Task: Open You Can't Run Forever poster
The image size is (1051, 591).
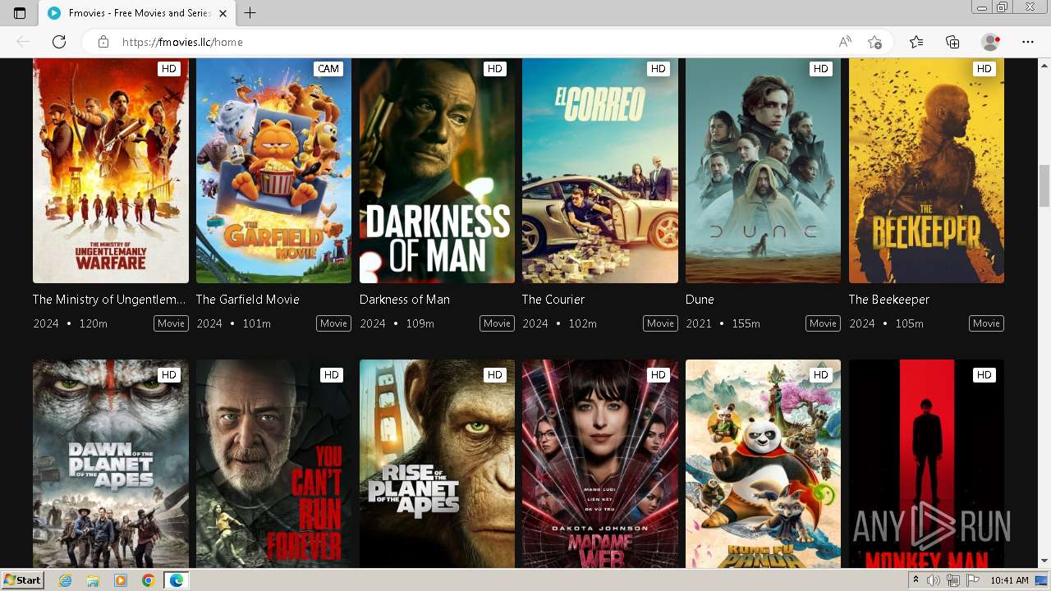Action: 273,464
